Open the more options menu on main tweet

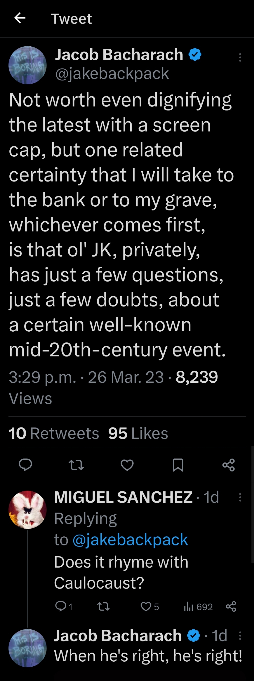pos(240,57)
